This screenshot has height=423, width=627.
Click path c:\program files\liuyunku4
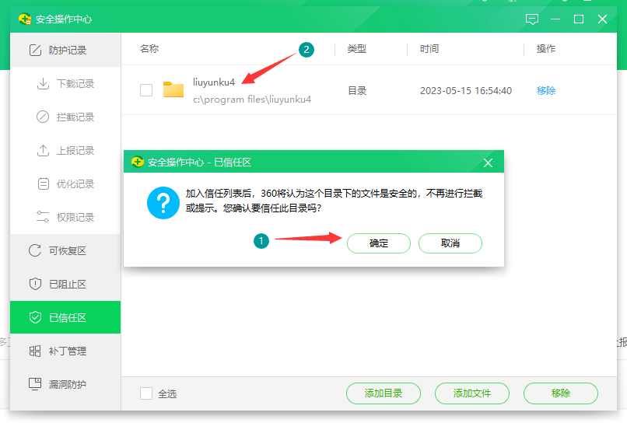click(x=252, y=100)
